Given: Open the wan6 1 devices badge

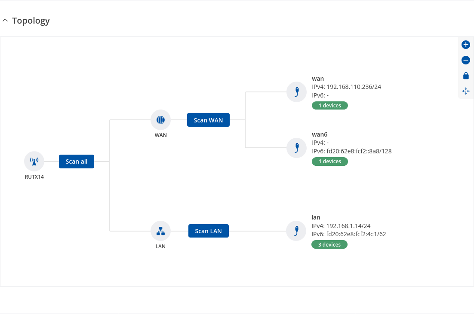Looking at the screenshot, I should [x=330, y=162].
